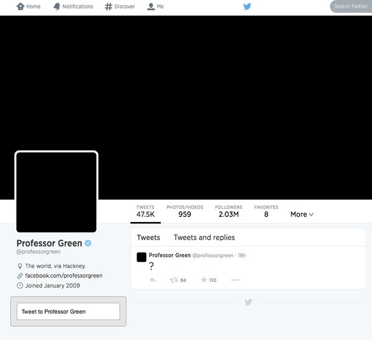372x340 pixels.
Task: Click the small avatar on the tweet
Action: 141,257
